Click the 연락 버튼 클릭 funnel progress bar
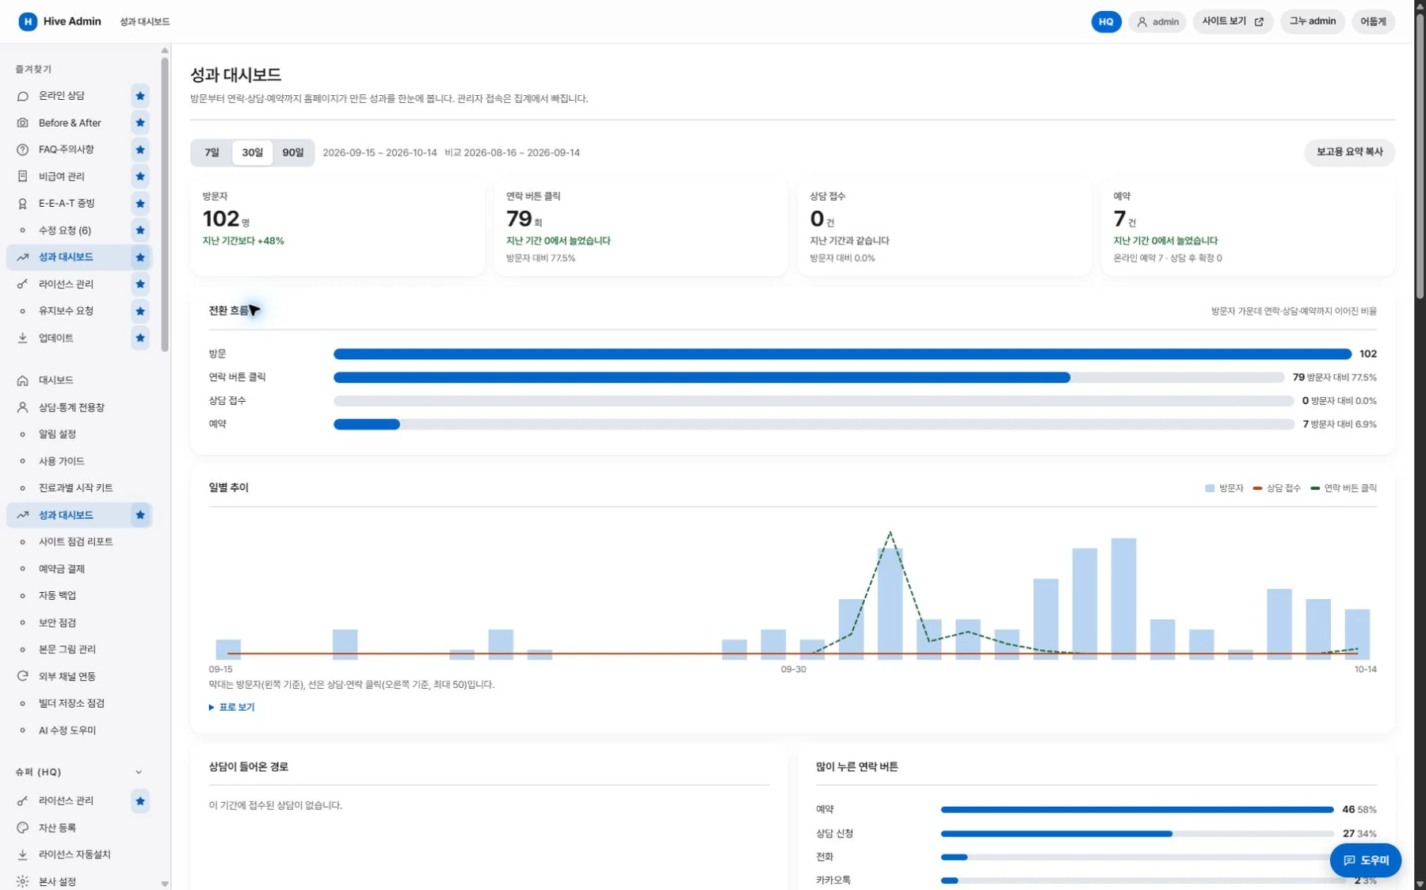1426x890 pixels. [808, 377]
